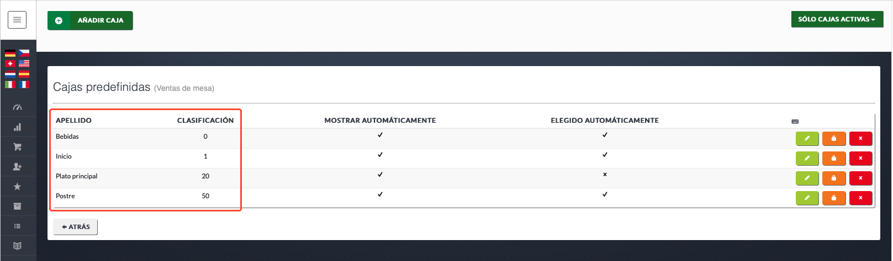Switch language using the German flag
The image size is (893, 261).
click(10, 53)
